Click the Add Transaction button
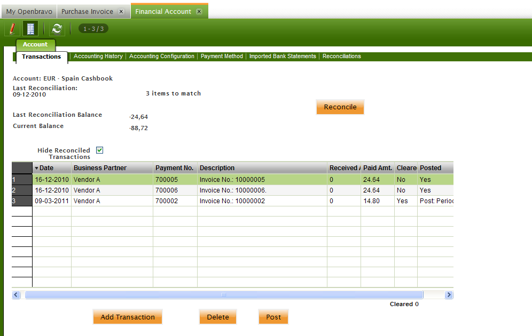The width and height of the screenshot is (532, 336). click(128, 317)
